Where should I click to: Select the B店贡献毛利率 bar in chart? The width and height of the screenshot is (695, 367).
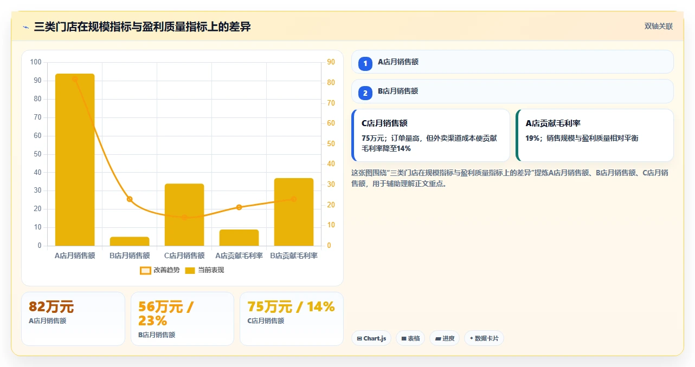(x=294, y=212)
